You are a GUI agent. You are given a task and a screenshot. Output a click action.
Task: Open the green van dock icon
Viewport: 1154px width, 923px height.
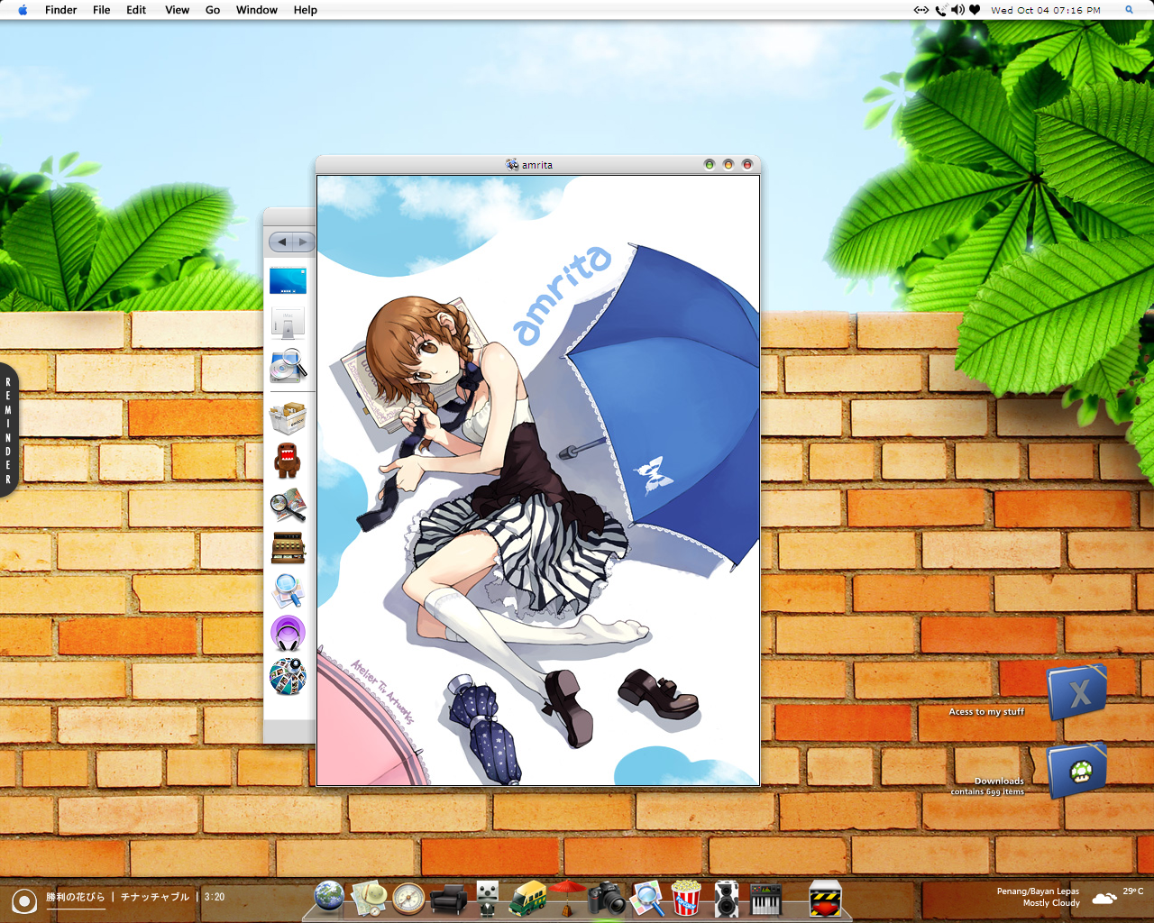tap(527, 898)
